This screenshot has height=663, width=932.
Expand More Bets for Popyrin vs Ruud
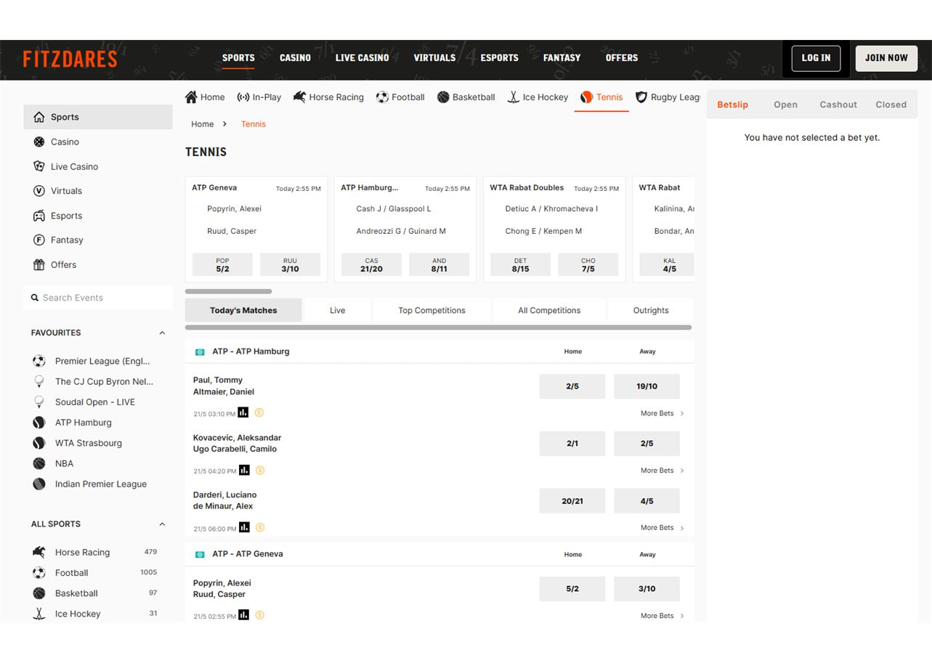pos(662,616)
